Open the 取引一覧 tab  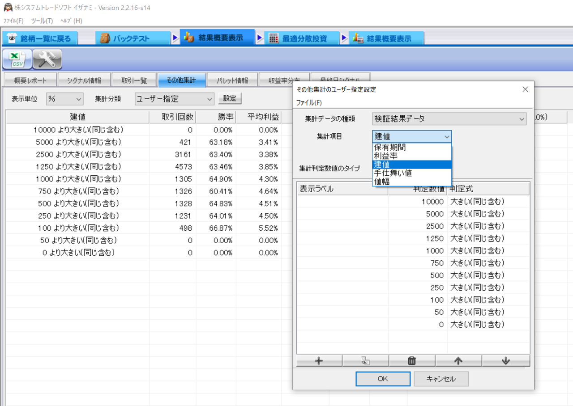[134, 80]
